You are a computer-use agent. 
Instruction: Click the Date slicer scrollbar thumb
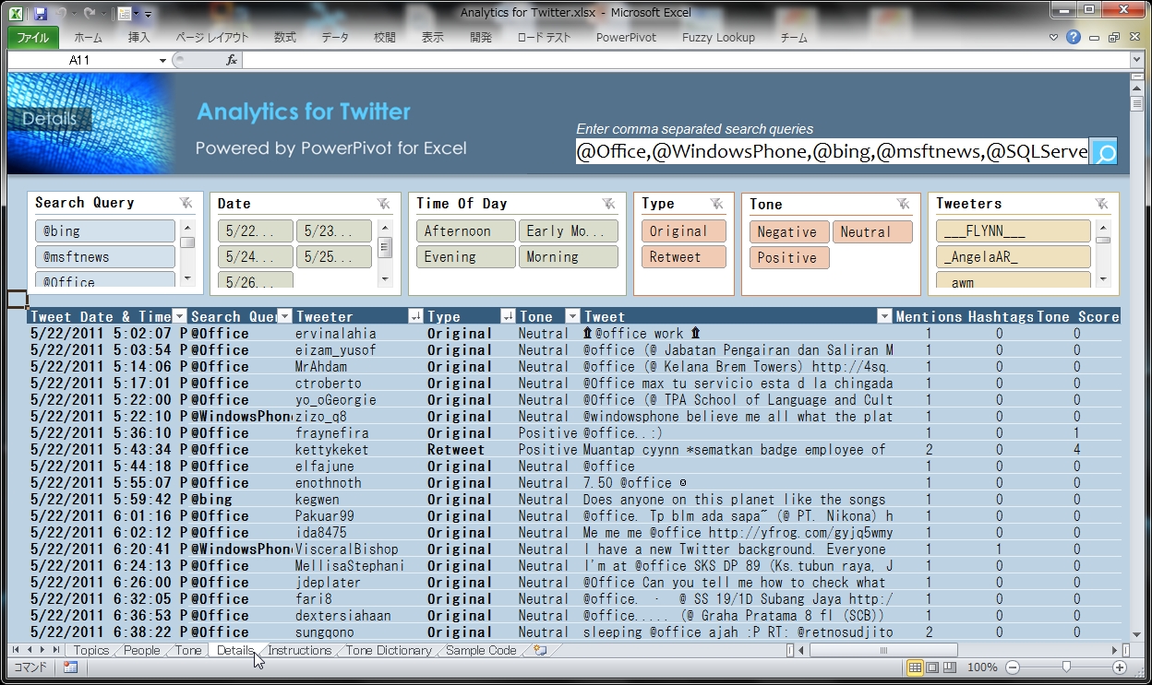click(385, 247)
